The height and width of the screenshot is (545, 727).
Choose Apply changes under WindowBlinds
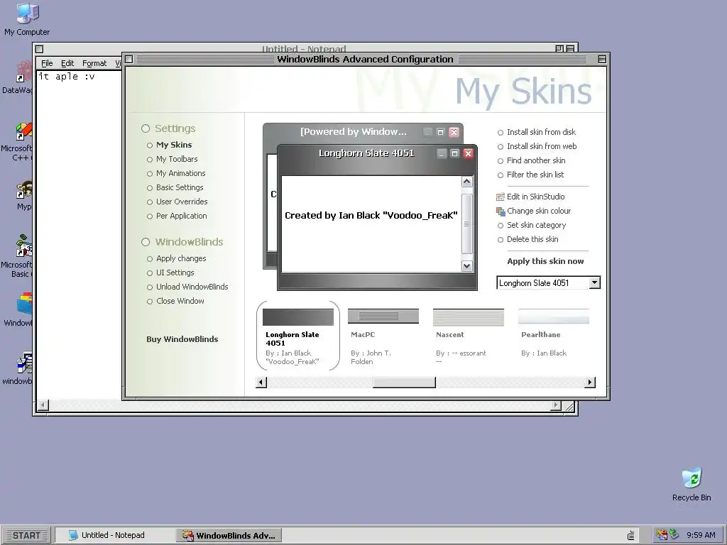[x=176, y=258]
